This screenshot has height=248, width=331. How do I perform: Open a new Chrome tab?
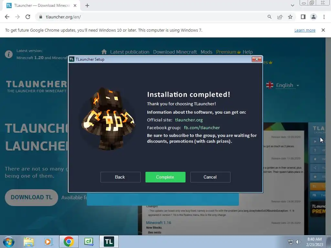[87, 5]
